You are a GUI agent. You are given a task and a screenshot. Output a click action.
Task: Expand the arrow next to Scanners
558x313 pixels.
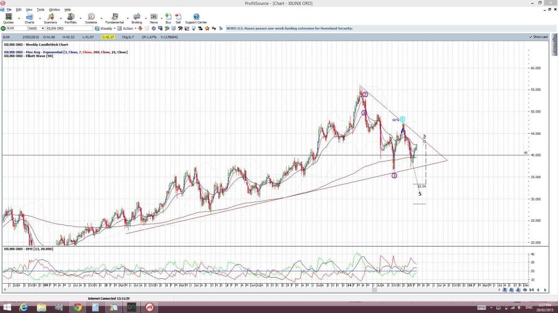coord(60,18)
